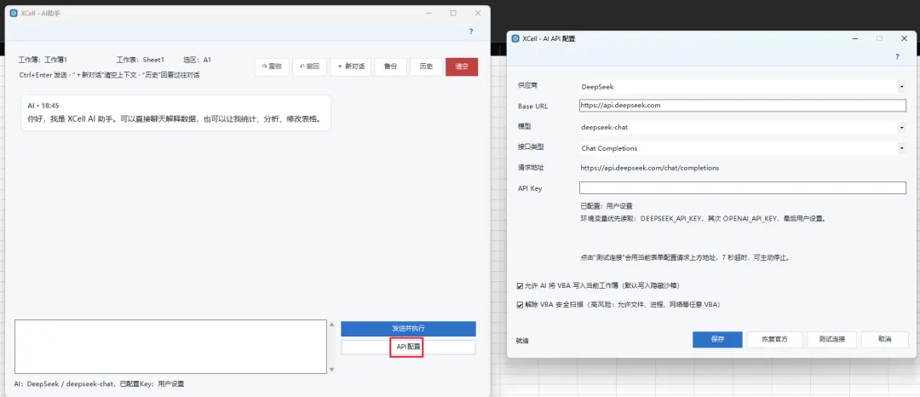
Task: Click the status line AI: DeepSeek / deepseek-chat
Action: click(99, 384)
